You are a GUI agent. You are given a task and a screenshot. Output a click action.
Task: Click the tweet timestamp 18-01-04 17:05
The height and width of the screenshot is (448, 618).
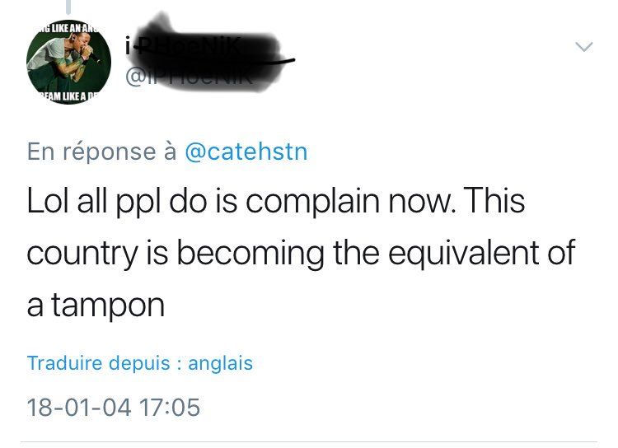tap(113, 407)
